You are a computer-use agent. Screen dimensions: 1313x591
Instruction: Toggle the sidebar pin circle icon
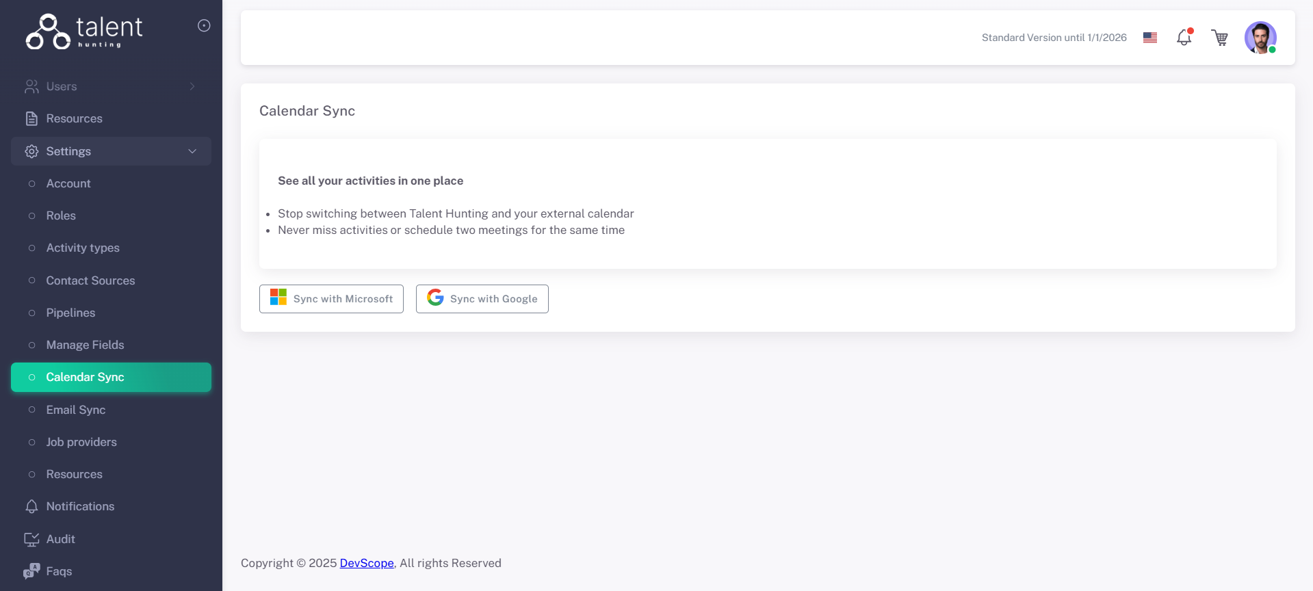point(204,26)
